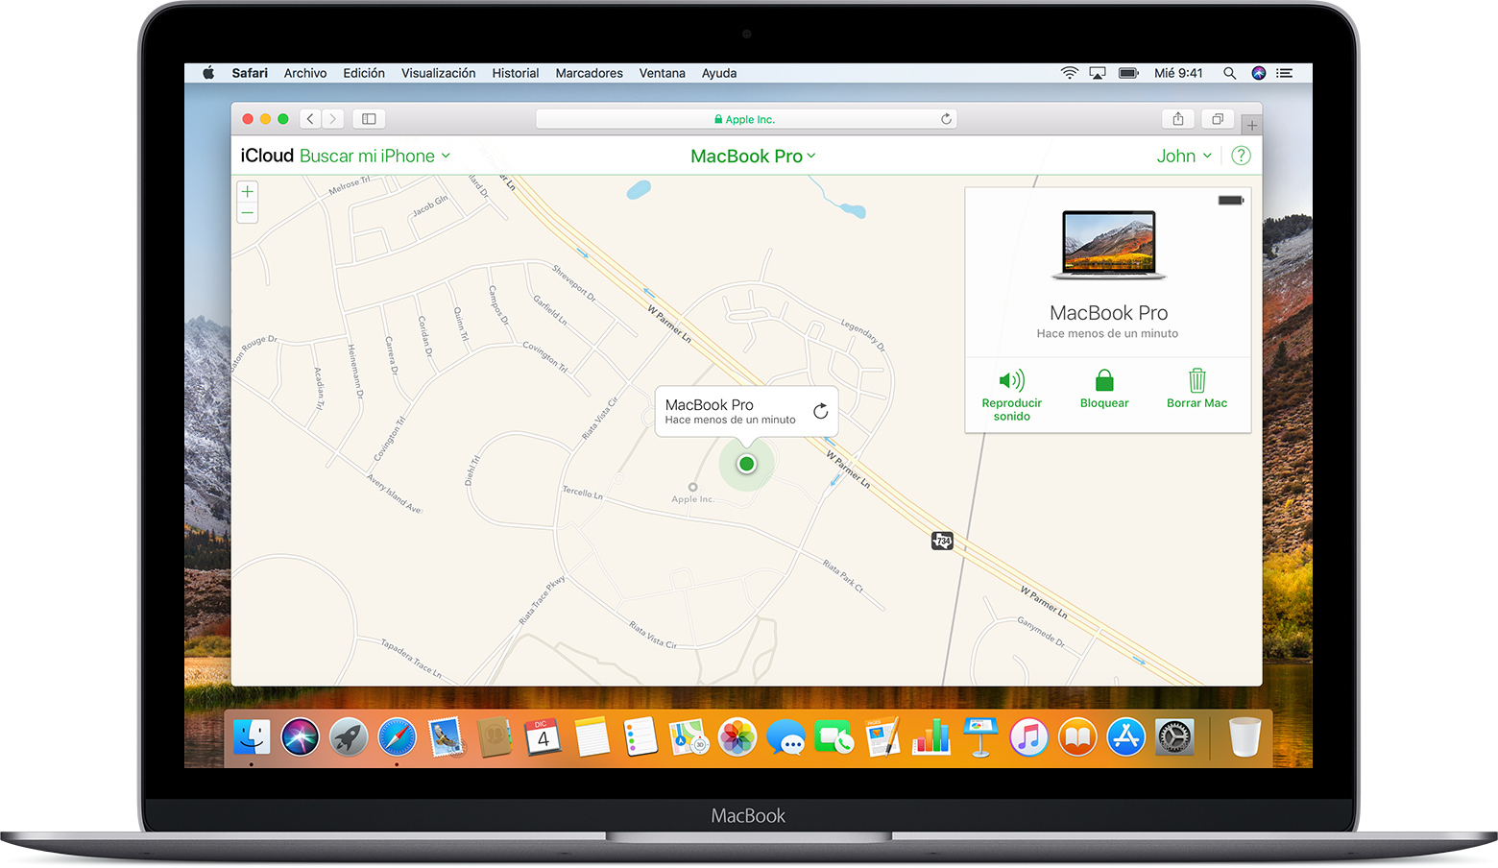Zoom in the map with plus button
1498x868 pixels.
pyautogui.click(x=248, y=191)
